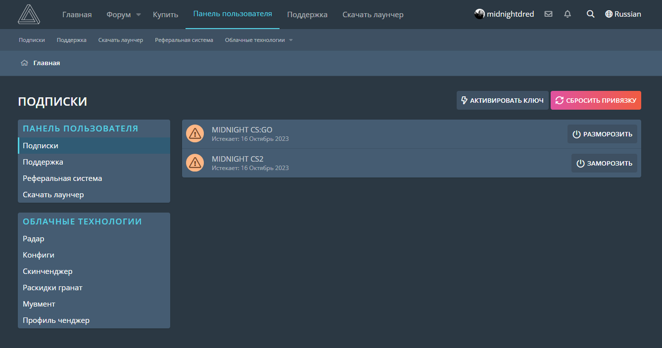Click the Активировать ключ button

(502, 100)
